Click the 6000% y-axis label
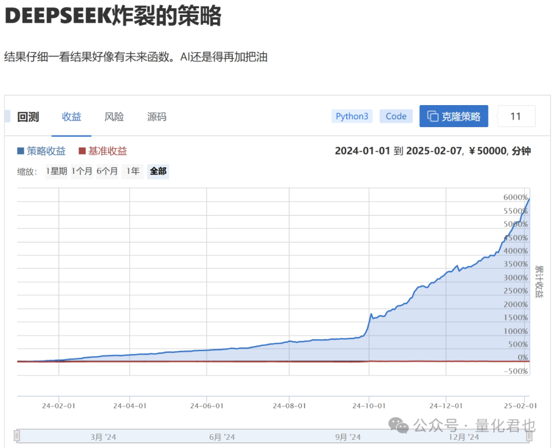The width and height of the screenshot is (554, 448). [516, 197]
